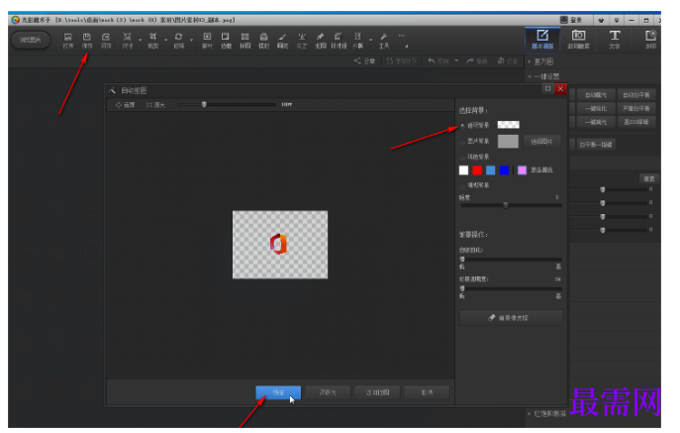
Task: Open the Typesetting tool dropdown arrow
Action: coord(371,41)
